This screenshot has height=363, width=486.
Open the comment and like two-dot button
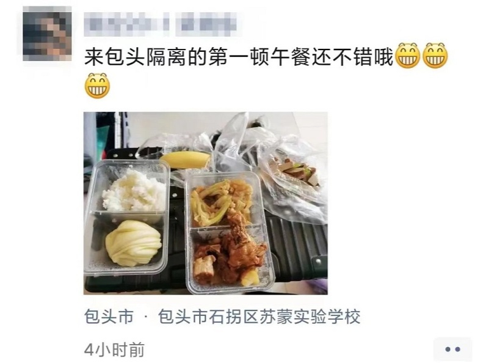[452, 349]
